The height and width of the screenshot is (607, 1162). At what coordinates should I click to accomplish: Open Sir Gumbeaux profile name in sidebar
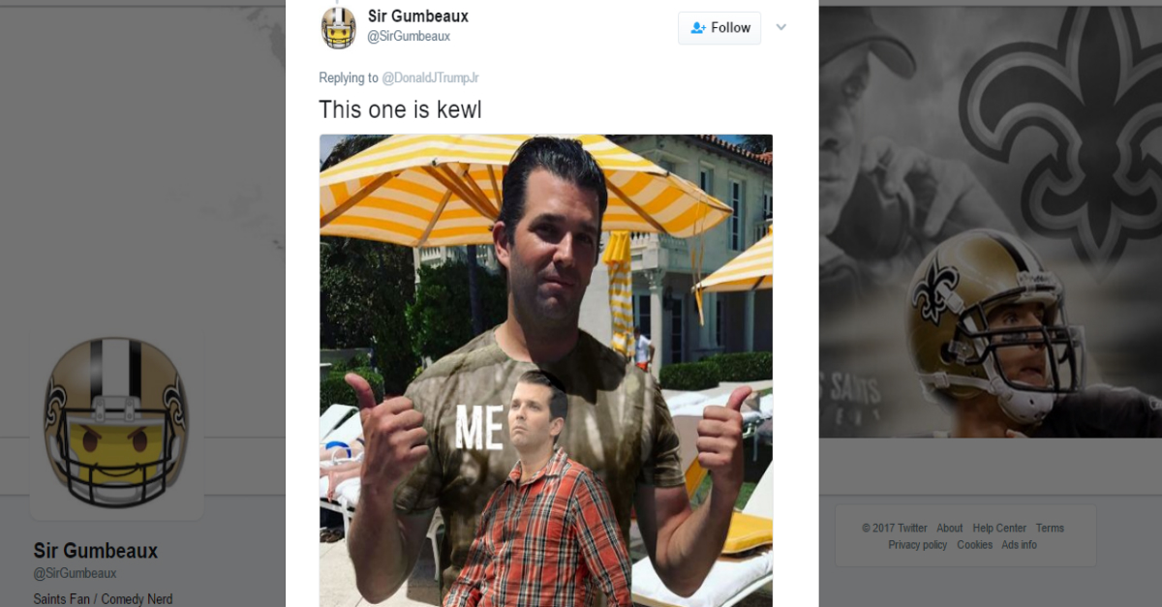click(95, 551)
